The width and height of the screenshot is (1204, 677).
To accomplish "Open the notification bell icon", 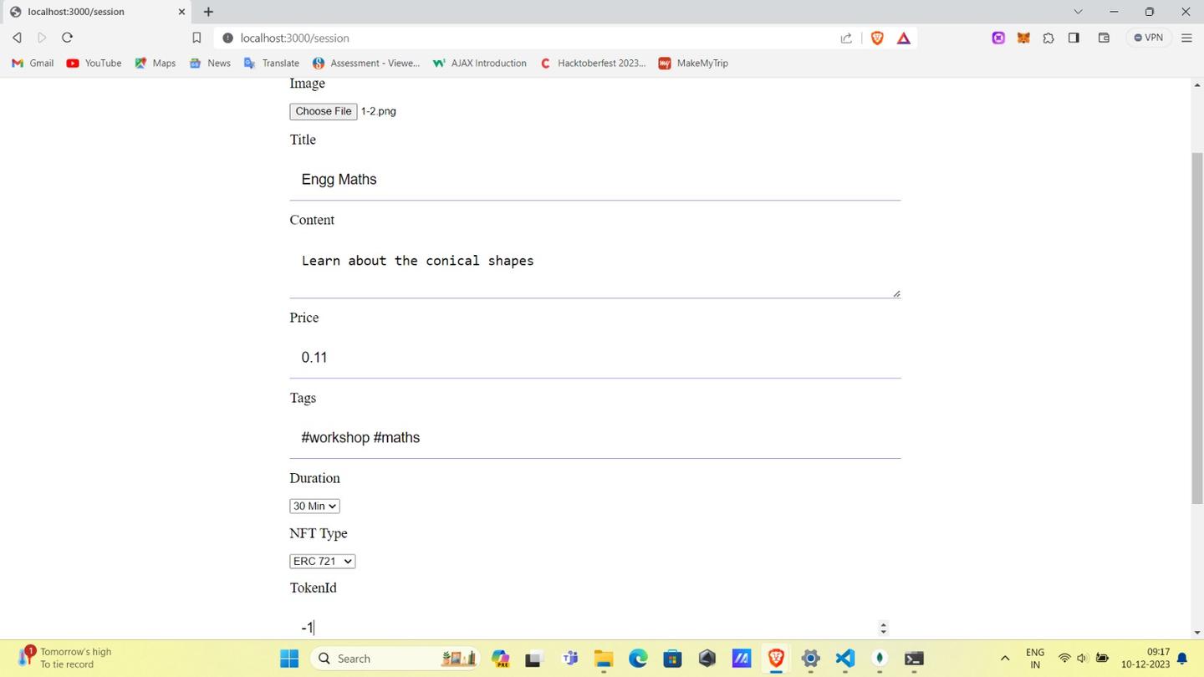I will coord(1182,659).
